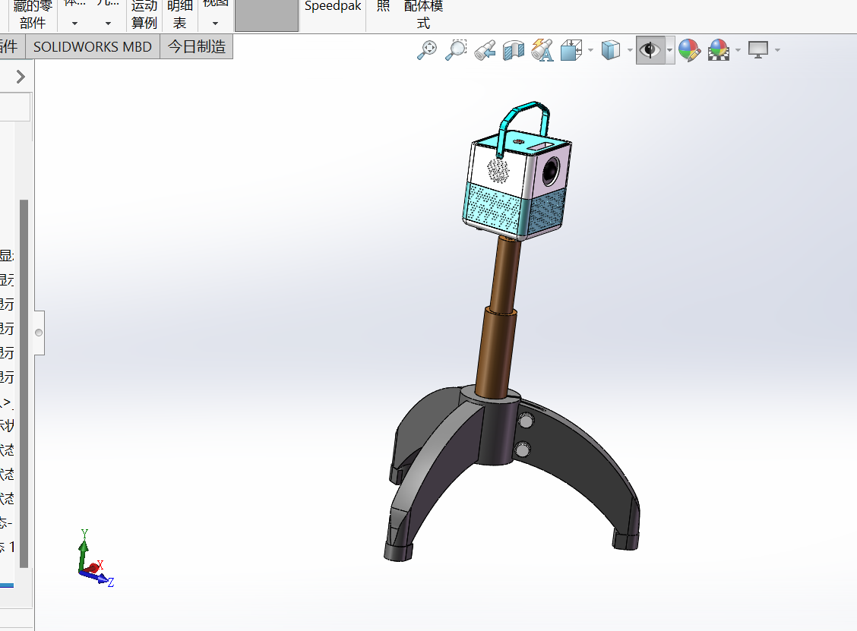Click Dynamic Annotation Views icon
857x631 pixels.
pyautogui.click(x=542, y=49)
